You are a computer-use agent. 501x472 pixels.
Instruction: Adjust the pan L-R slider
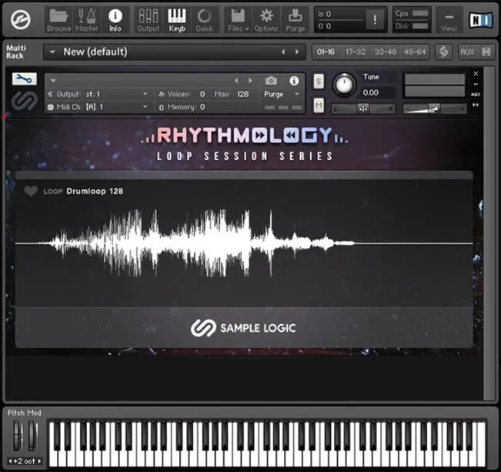363,109
